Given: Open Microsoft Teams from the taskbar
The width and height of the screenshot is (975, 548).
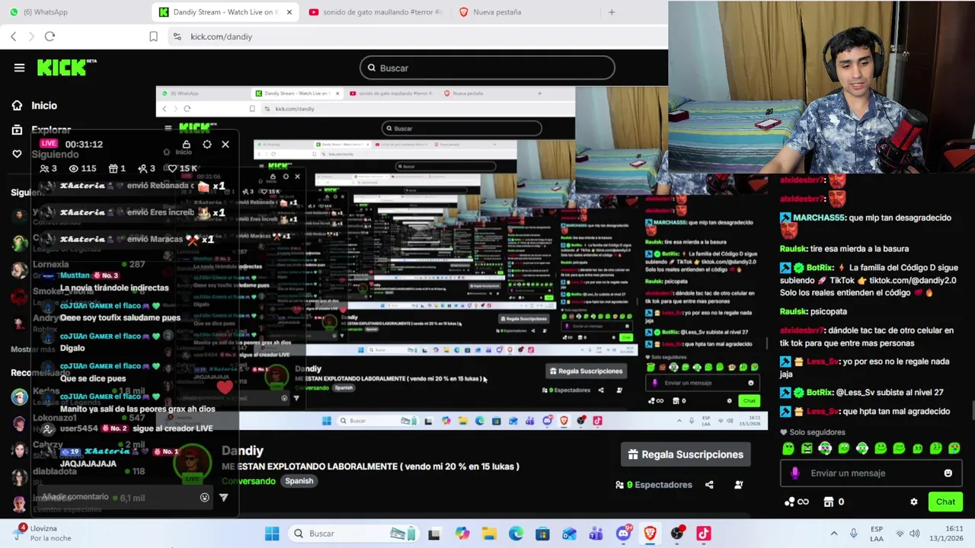Looking at the screenshot, I should click(596, 534).
